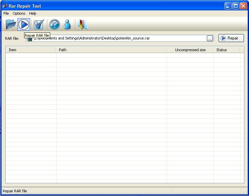The width and height of the screenshot is (249, 196).
Task: Open the Help menu
Action: 33,13
